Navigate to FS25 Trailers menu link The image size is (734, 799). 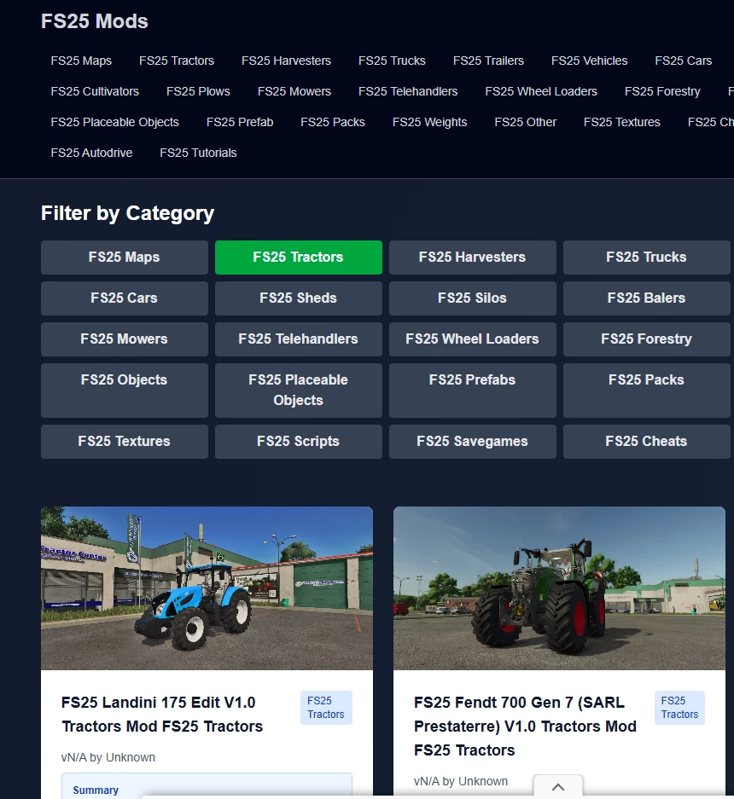(488, 61)
